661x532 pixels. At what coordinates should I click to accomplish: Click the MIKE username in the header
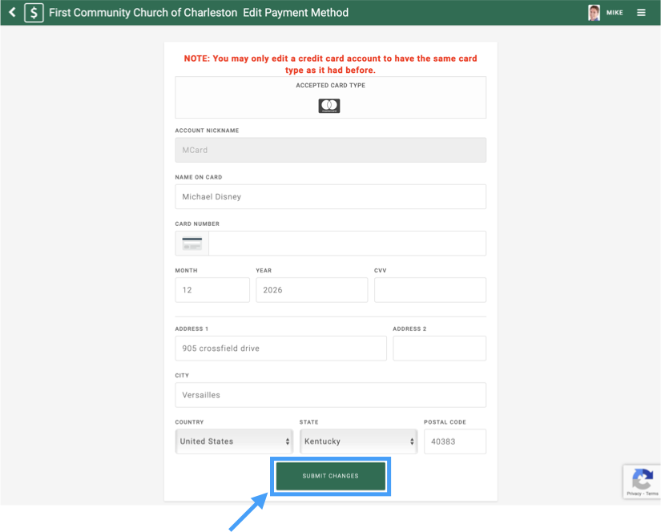pyautogui.click(x=615, y=13)
